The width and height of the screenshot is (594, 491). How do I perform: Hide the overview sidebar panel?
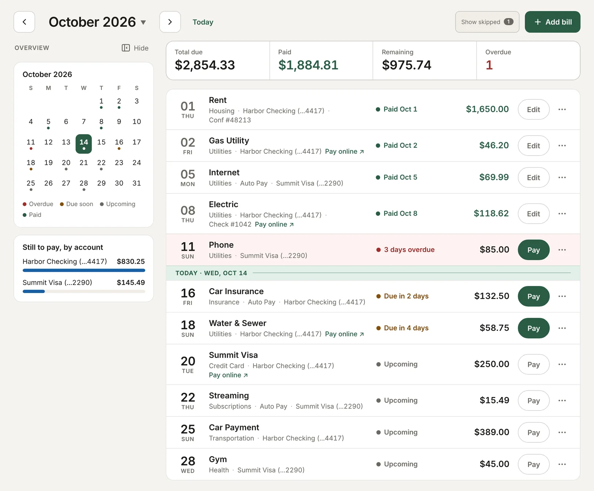(x=135, y=48)
